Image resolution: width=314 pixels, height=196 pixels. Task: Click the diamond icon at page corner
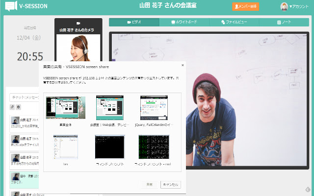point(308,189)
